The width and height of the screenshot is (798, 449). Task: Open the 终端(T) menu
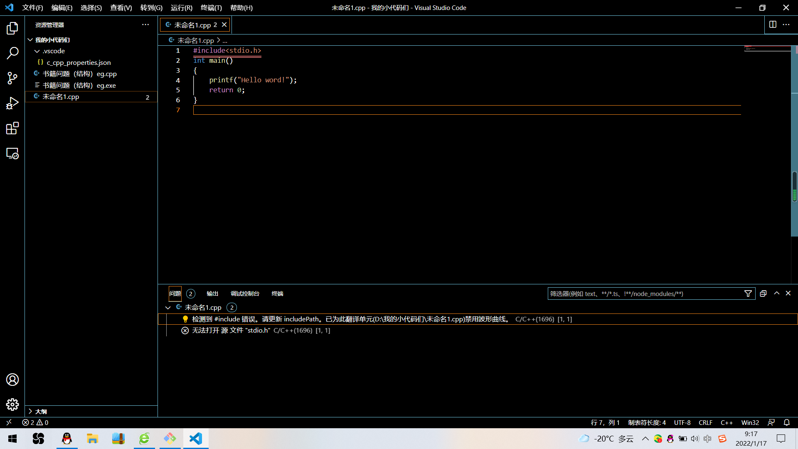211,8
